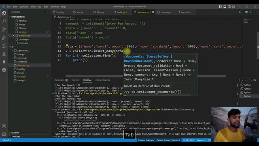Open the View menu
This screenshot has width=259, height=146.
coord(33,6)
